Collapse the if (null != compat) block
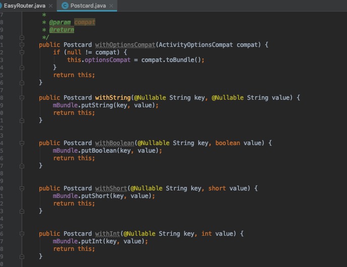Screen dimensions: 347x267 [22, 52]
